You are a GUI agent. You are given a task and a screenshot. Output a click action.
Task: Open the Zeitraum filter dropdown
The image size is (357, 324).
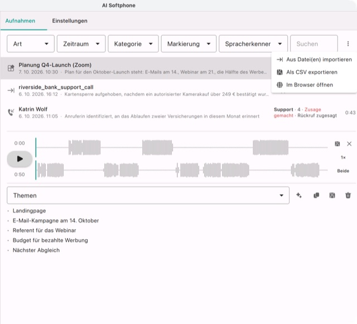coord(81,43)
